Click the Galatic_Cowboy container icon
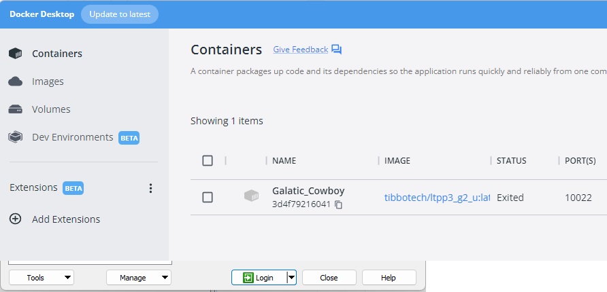Viewport: 607px width, 292px height. click(x=251, y=196)
